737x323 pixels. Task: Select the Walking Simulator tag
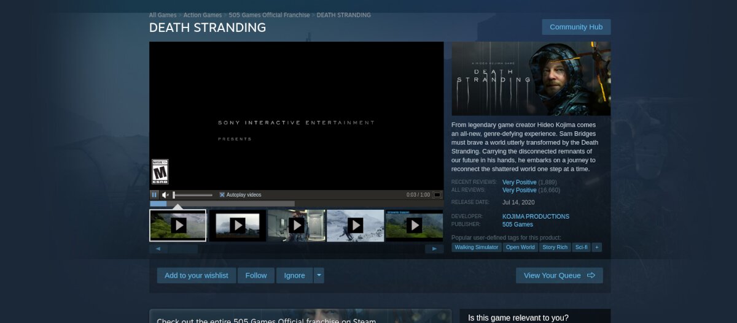(x=477, y=247)
